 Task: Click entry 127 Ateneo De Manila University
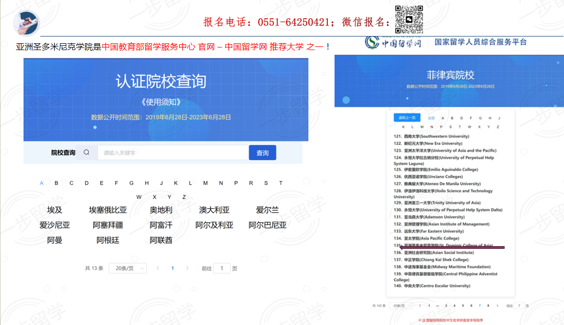(x=437, y=184)
